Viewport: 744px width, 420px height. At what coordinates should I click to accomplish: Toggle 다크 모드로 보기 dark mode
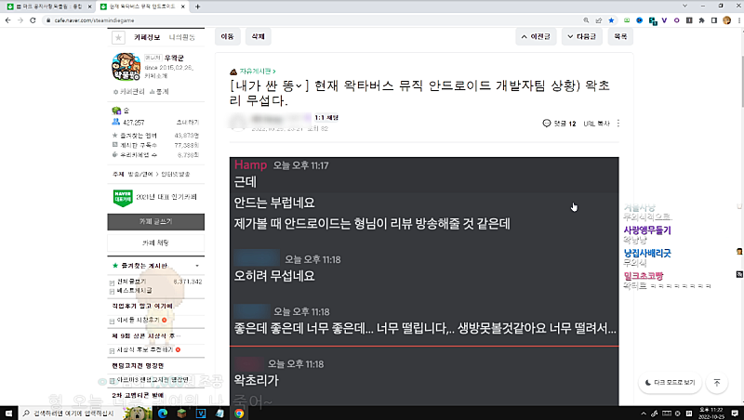(670, 383)
